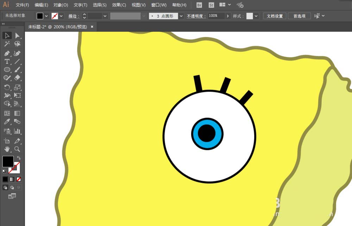Click the 描边 stroke panel link

point(74,16)
